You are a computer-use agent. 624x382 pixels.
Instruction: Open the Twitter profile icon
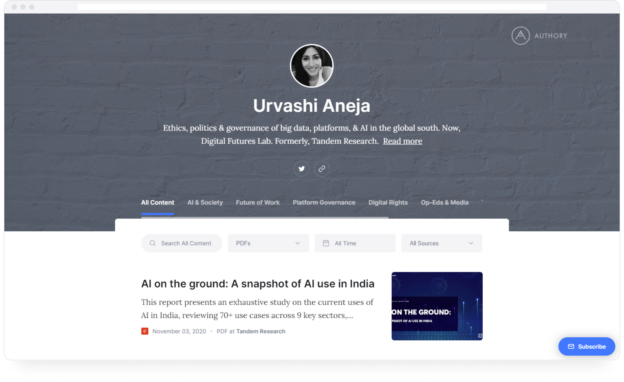pos(301,169)
